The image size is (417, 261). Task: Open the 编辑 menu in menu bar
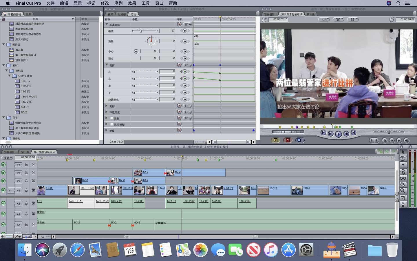point(64,3)
